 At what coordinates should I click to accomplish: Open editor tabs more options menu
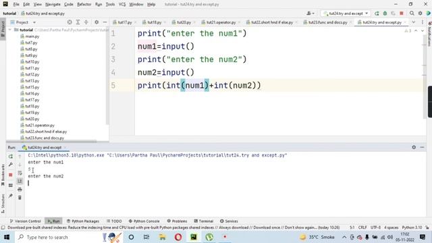pos(423,22)
